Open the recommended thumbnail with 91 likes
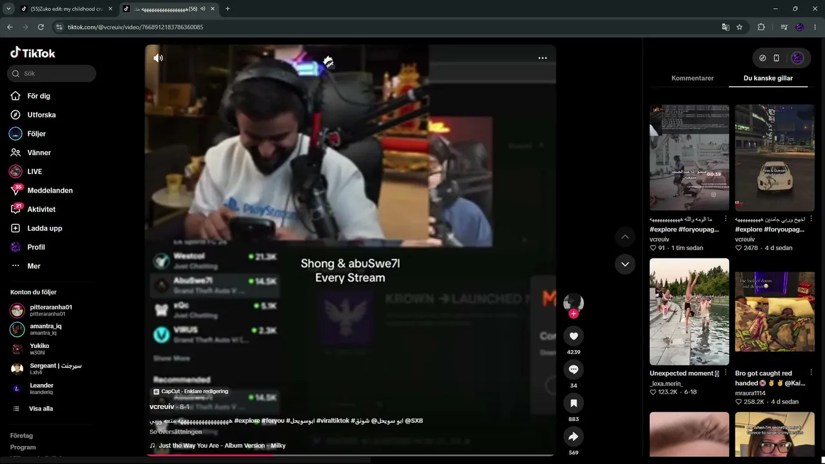Screen dimensions: 825x464 click(689, 158)
